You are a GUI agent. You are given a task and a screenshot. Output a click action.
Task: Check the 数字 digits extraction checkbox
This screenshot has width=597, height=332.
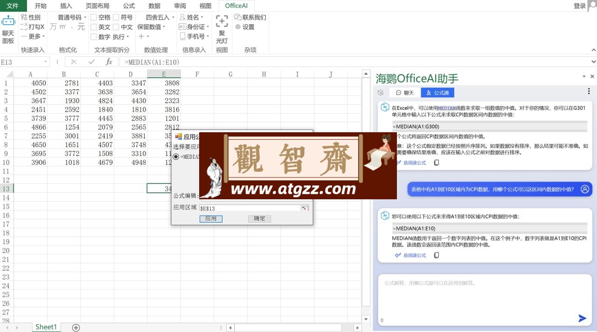pyautogui.click(x=94, y=37)
